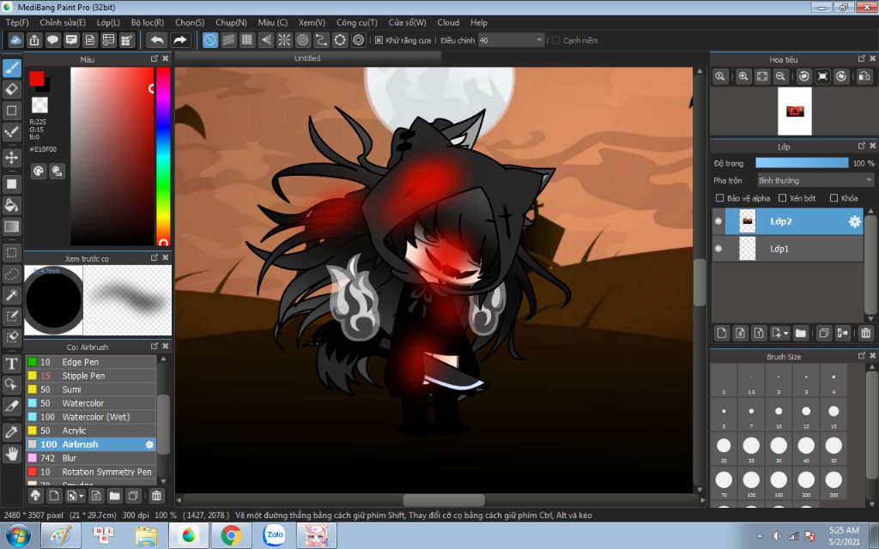The height and width of the screenshot is (549, 879).
Task: Enable the radial snap guide
Action: [284, 40]
